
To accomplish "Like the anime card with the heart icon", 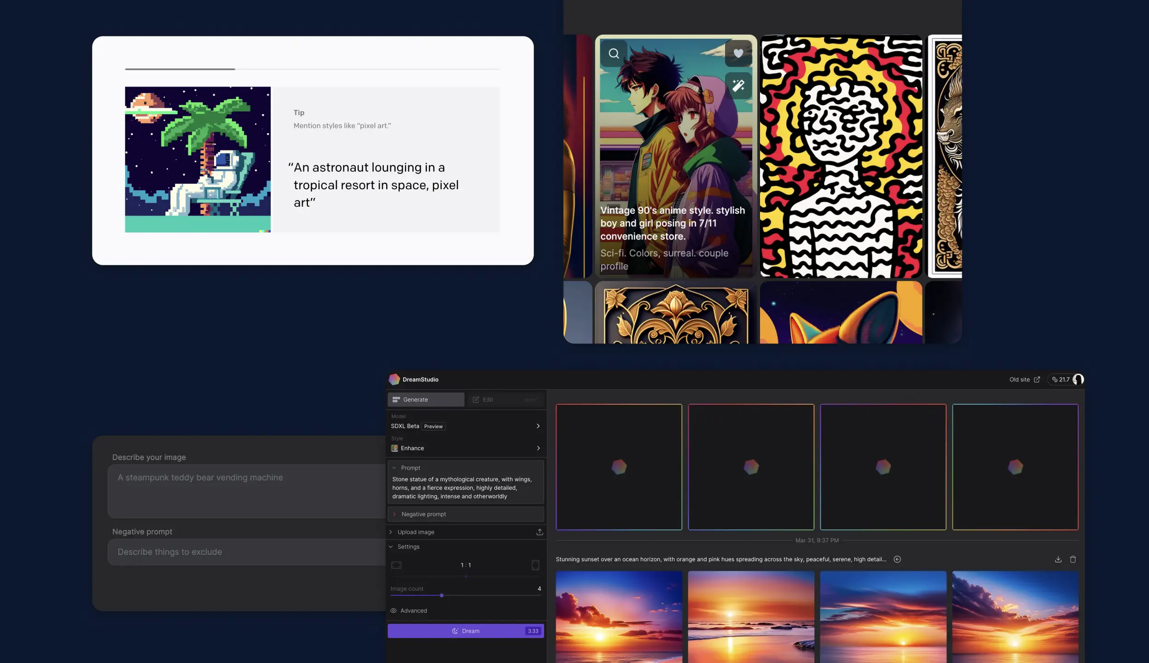I will coord(738,53).
